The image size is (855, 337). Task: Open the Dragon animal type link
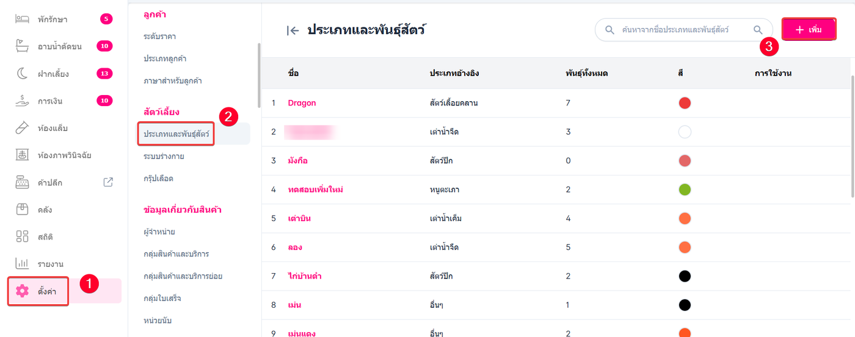click(x=302, y=103)
